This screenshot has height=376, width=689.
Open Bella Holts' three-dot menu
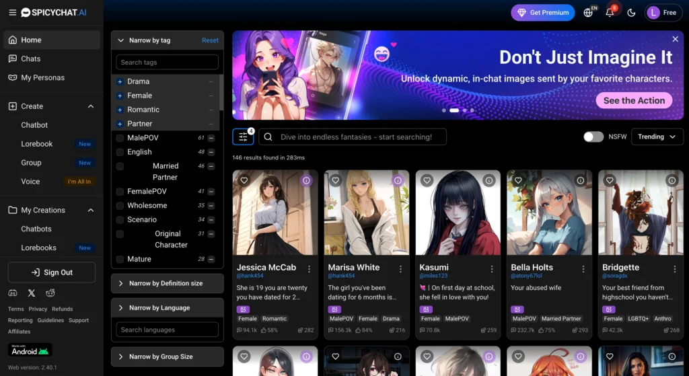(x=583, y=269)
